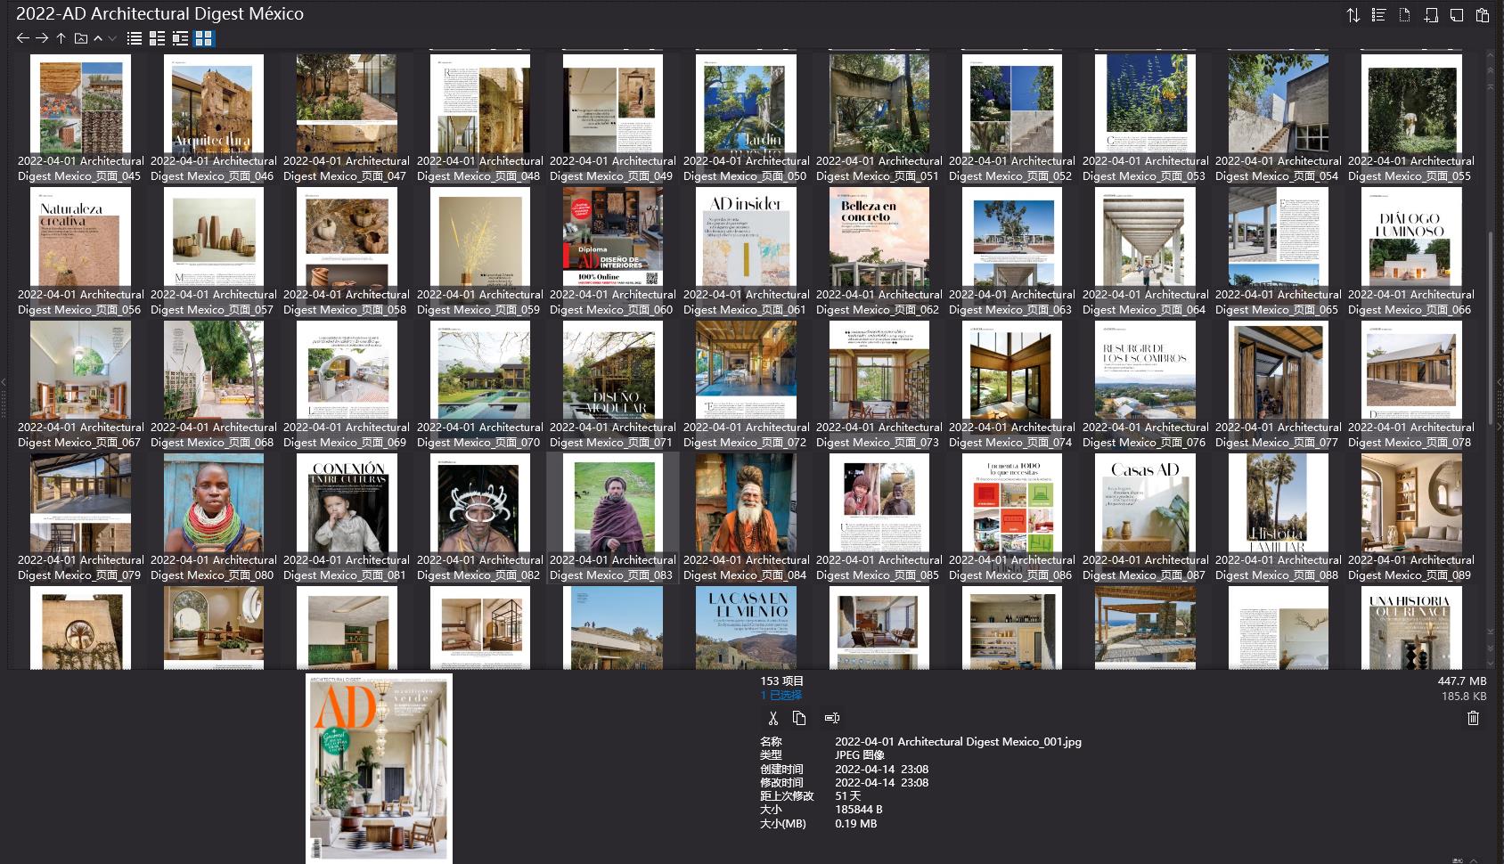
Task: Click the forward navigation arrow
Action: (42, 37)
